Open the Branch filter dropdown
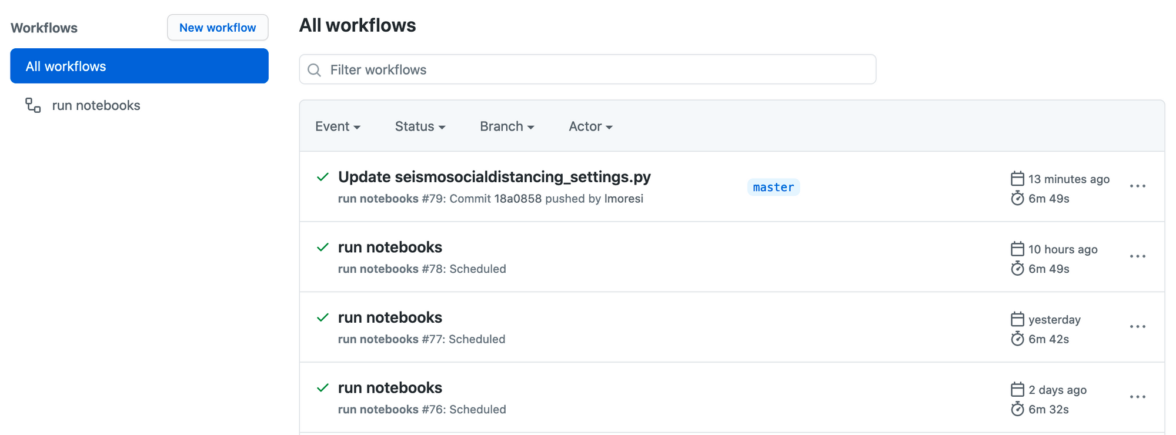The image size is (1176, 435). coord(507,126)
